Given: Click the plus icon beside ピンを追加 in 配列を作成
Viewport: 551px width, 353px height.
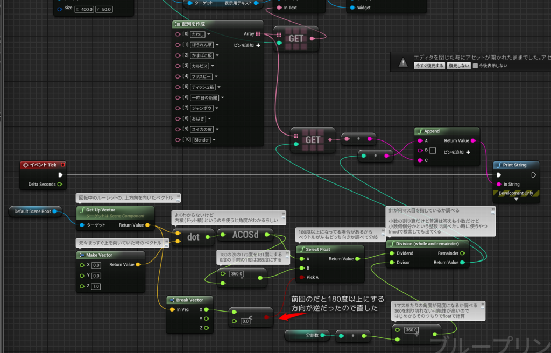Looking at the screenshot, I should [258, 45].
